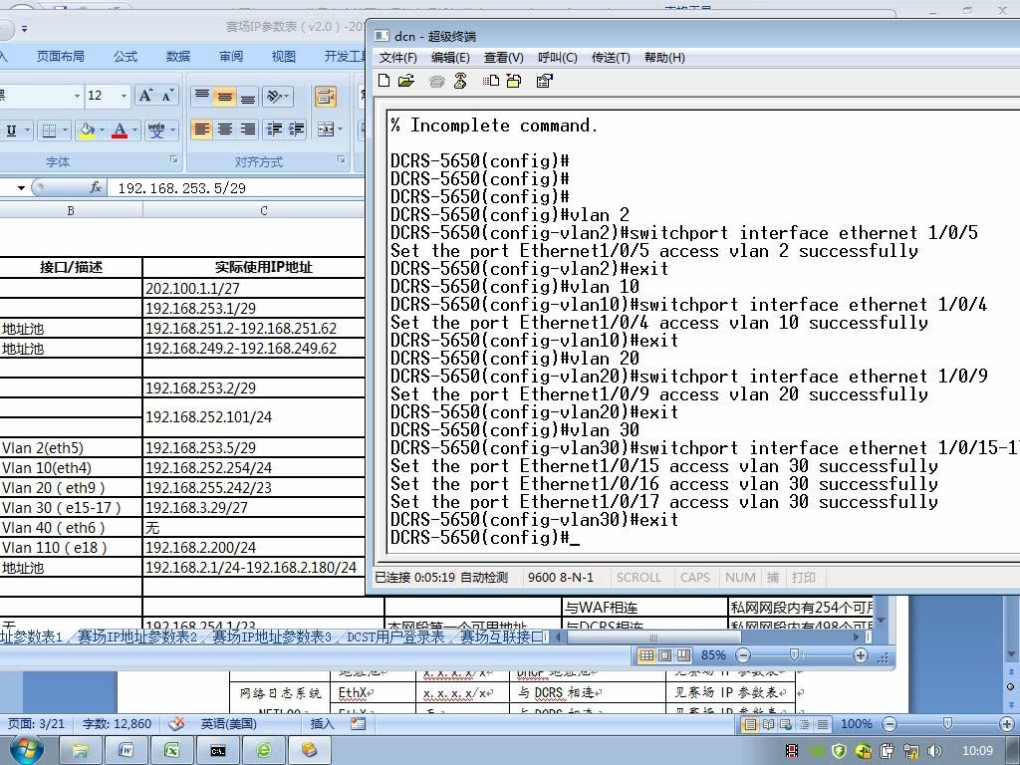The height and width of the screenshot is (765, 1020).
Task: Click phonetic guide wén icon in Excel
Action: pos(156,130)
